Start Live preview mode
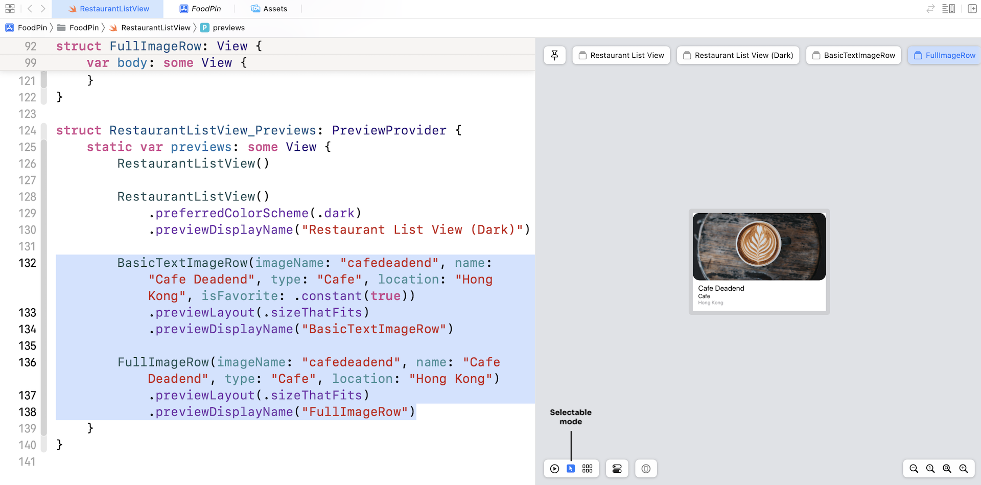 coord(554,469)
